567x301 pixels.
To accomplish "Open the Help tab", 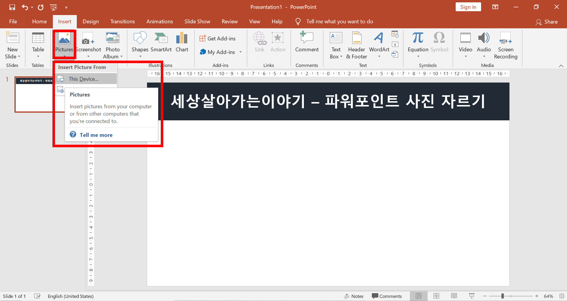I will coord(277,22).
